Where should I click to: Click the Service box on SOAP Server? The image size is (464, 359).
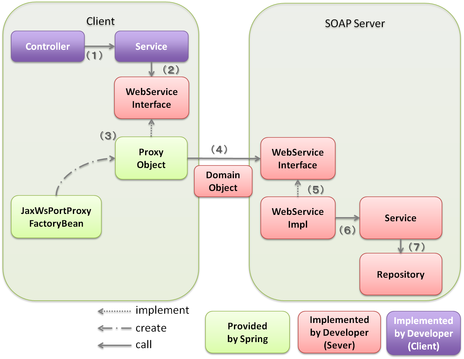[401, 218]
